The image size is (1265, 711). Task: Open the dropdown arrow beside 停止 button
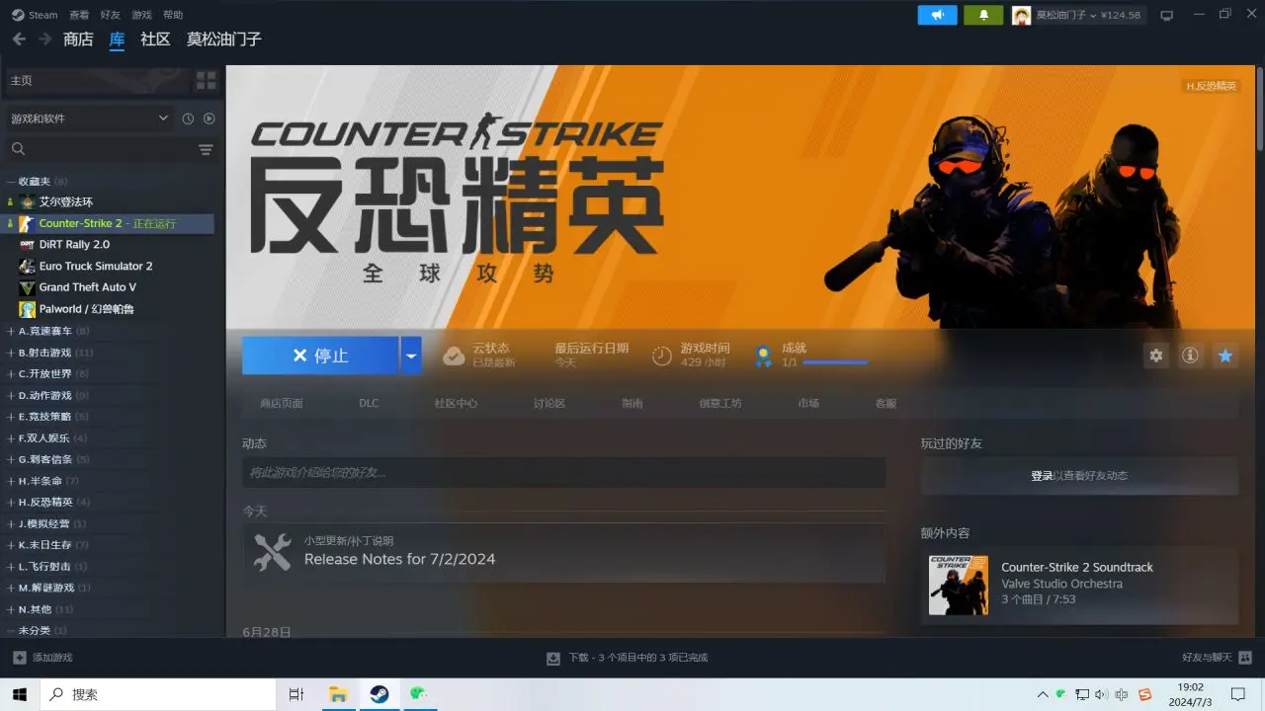coord(411,355)
